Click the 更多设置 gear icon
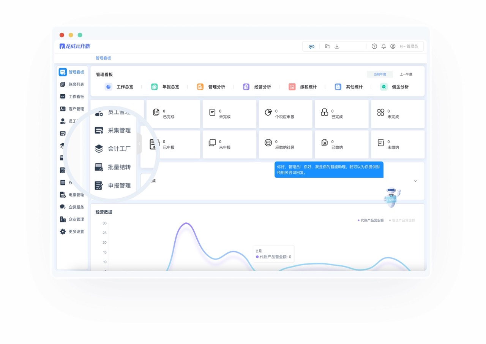 pos(63,231)
